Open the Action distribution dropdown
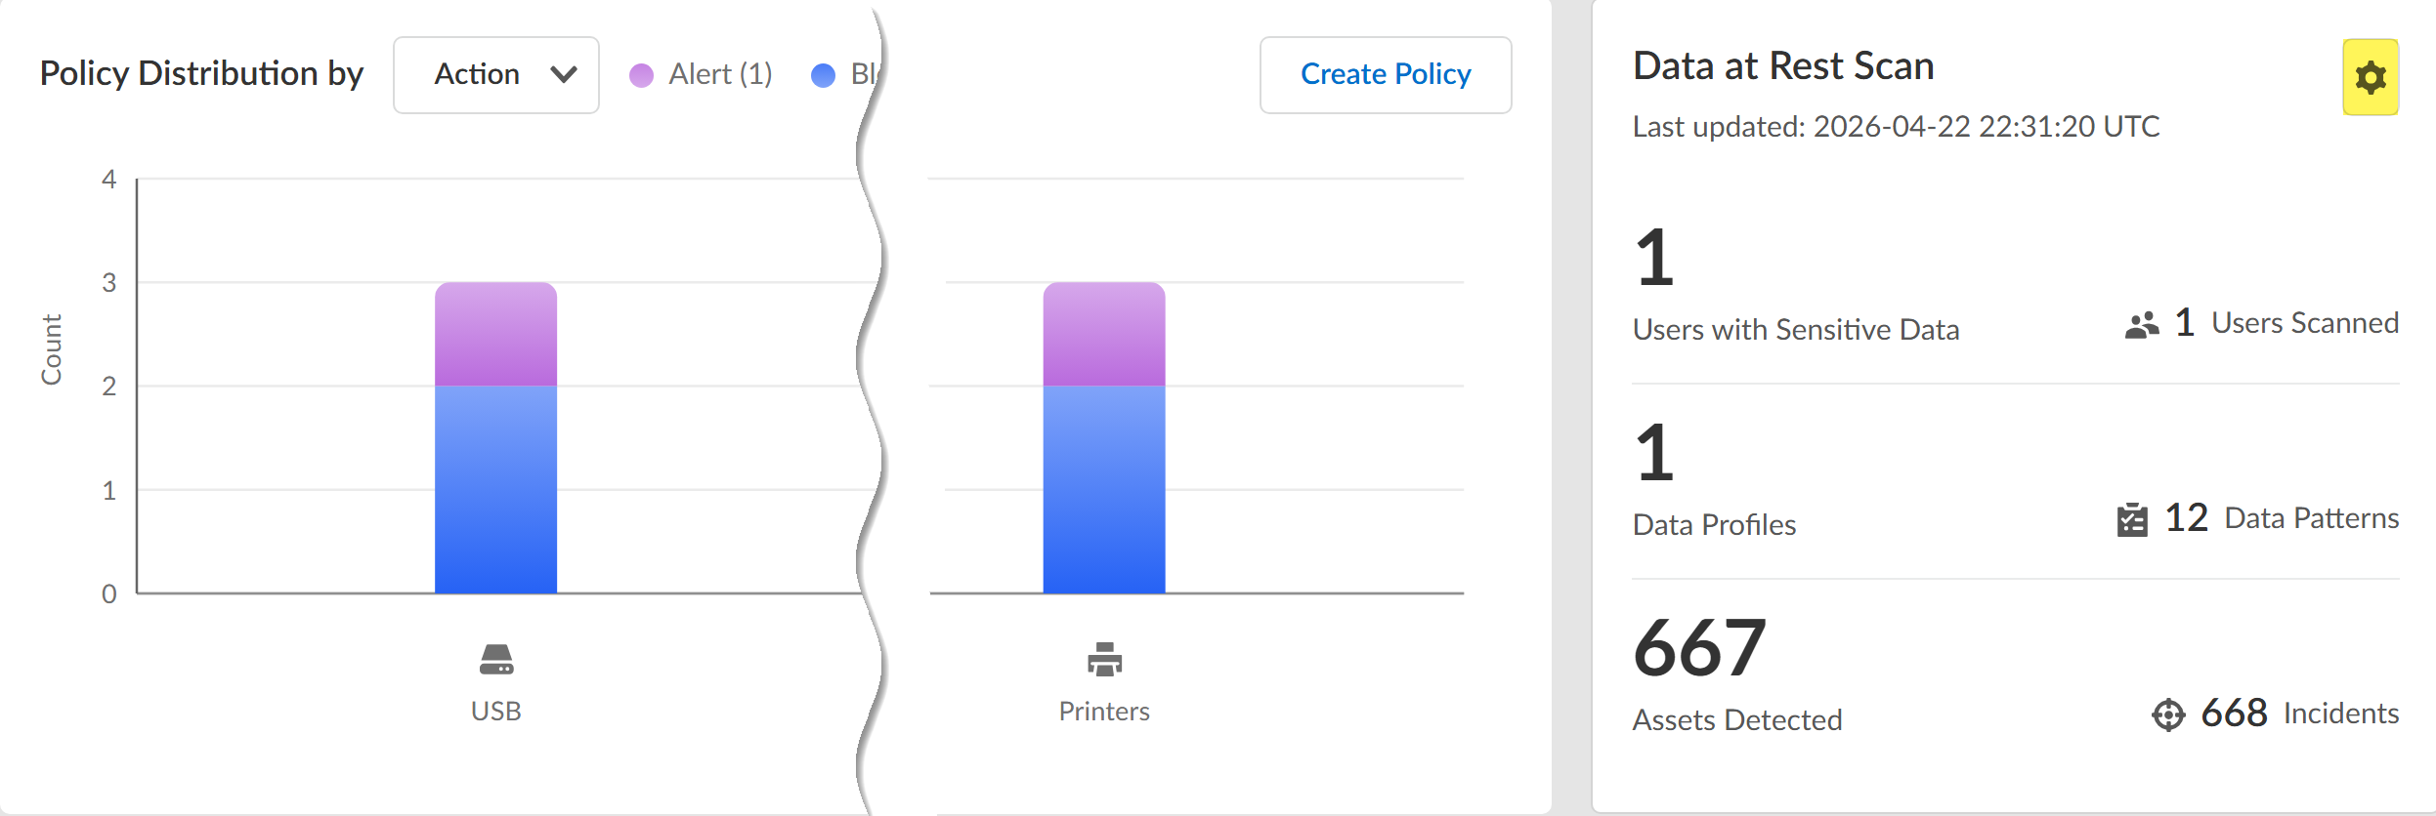Viewport: 2436px width, 816px height. pos(495,75)
